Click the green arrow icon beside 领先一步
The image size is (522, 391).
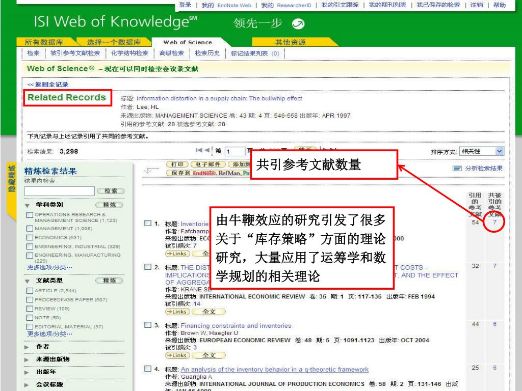(x=298, y=24)
